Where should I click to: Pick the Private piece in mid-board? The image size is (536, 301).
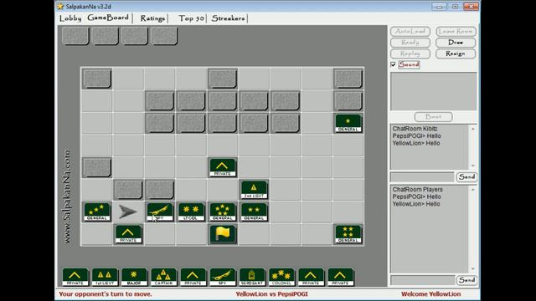223,167
